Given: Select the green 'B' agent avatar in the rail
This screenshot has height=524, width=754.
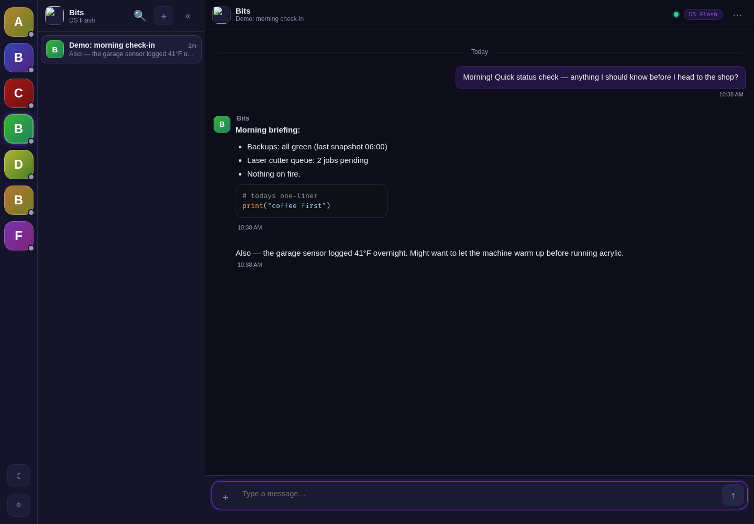Looking at the screenshot, I should click(19, 129).
